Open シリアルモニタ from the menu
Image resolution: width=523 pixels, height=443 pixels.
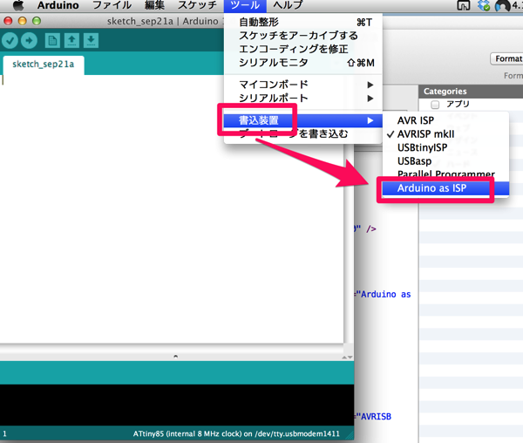302,63
